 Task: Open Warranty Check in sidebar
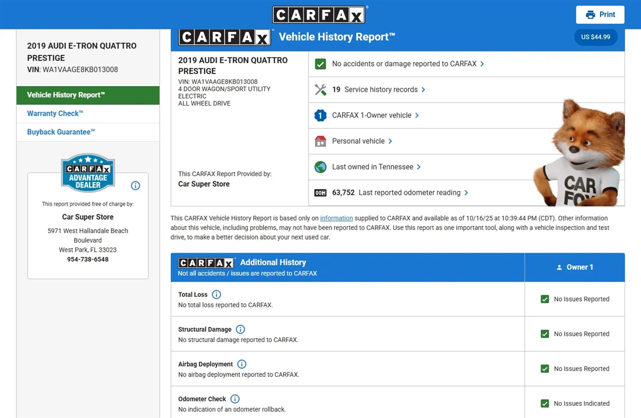click(x=55, y=114)
